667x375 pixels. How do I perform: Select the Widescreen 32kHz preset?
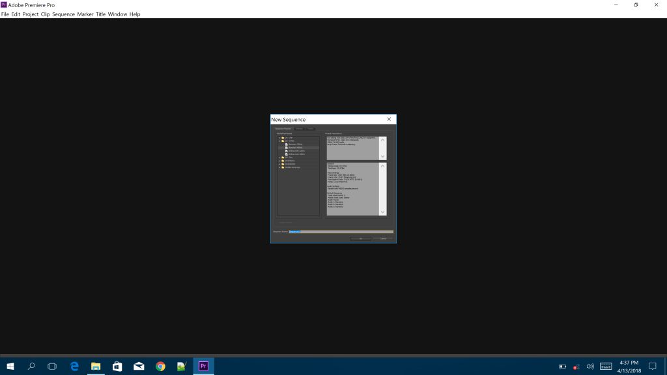coord(296,151)
